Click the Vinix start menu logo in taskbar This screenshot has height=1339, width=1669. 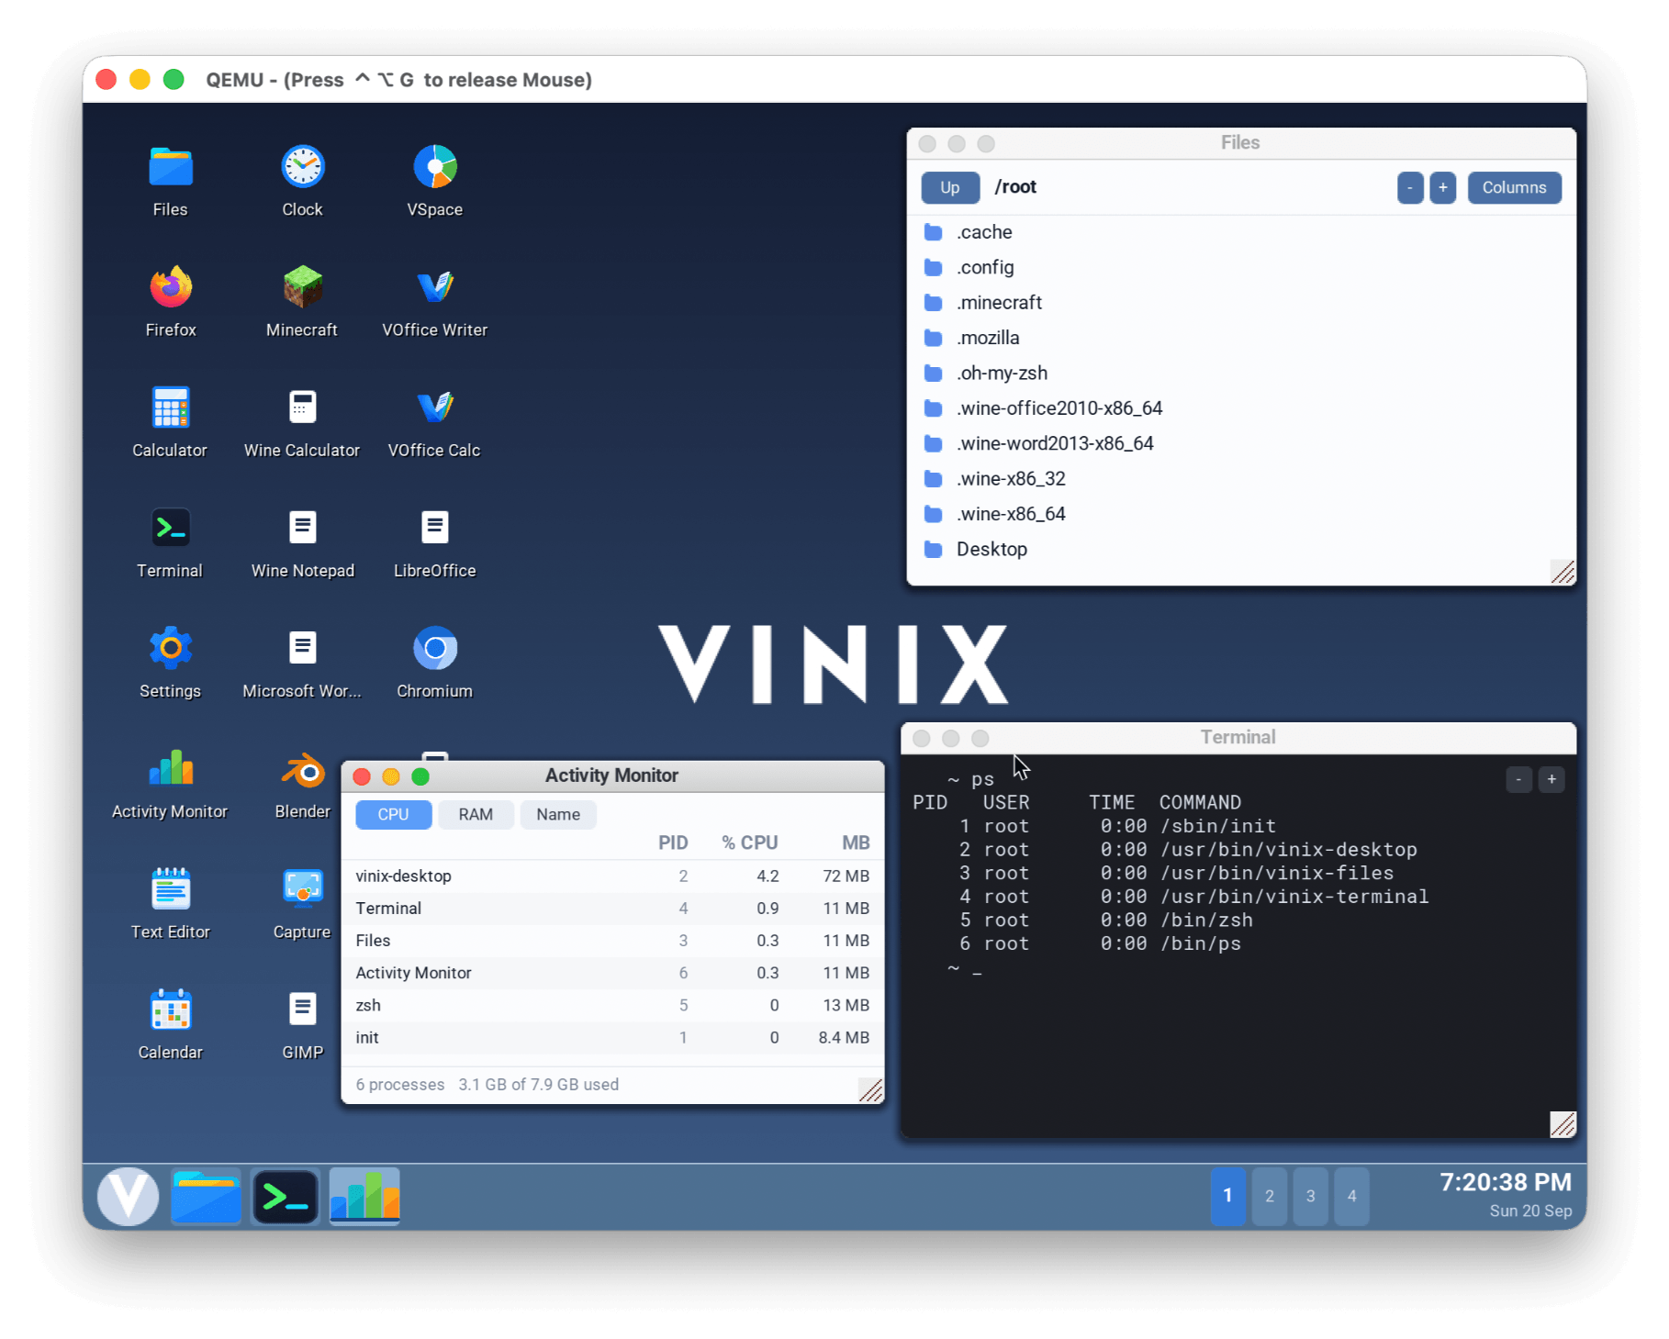(128, 1196)
